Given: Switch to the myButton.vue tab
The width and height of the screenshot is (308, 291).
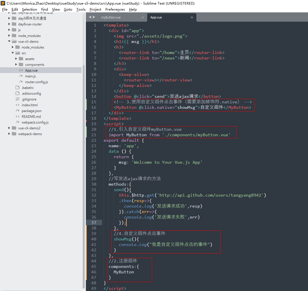Looking at the screenshot, I should pos(111,17).
